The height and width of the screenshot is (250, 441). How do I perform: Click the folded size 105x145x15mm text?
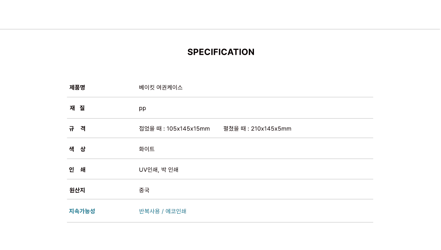tap(188, 128)
